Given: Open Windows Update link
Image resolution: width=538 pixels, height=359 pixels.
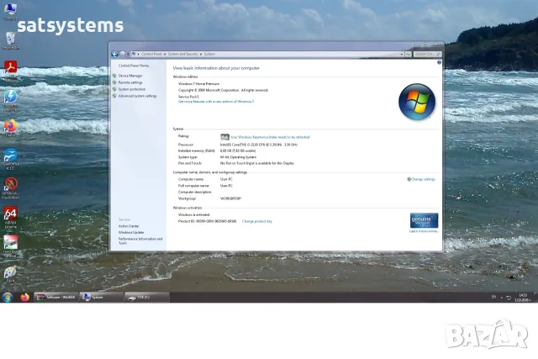Looking at the screenshot, I should tap(131, 232).
